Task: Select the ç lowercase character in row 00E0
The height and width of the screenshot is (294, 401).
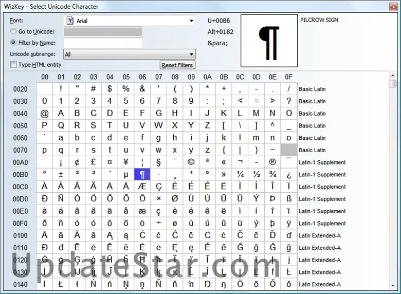Action: click(x=158, y=211)
